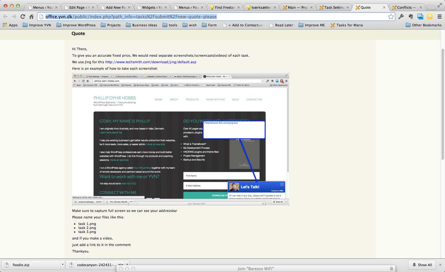Click the 'Thankyou.' text line
Screen dimensions: 445x272
81,251
